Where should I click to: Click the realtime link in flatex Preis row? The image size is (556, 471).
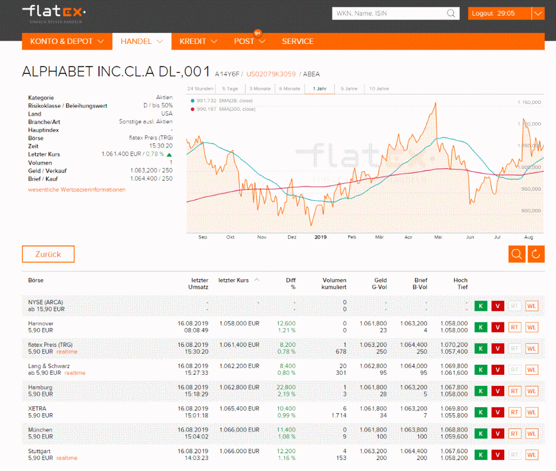point(67,351)
